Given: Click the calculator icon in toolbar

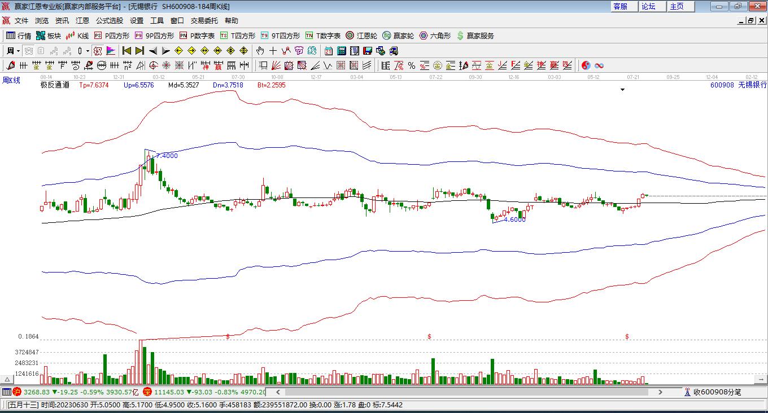Looking at the screenshot, I should point(341,51).
